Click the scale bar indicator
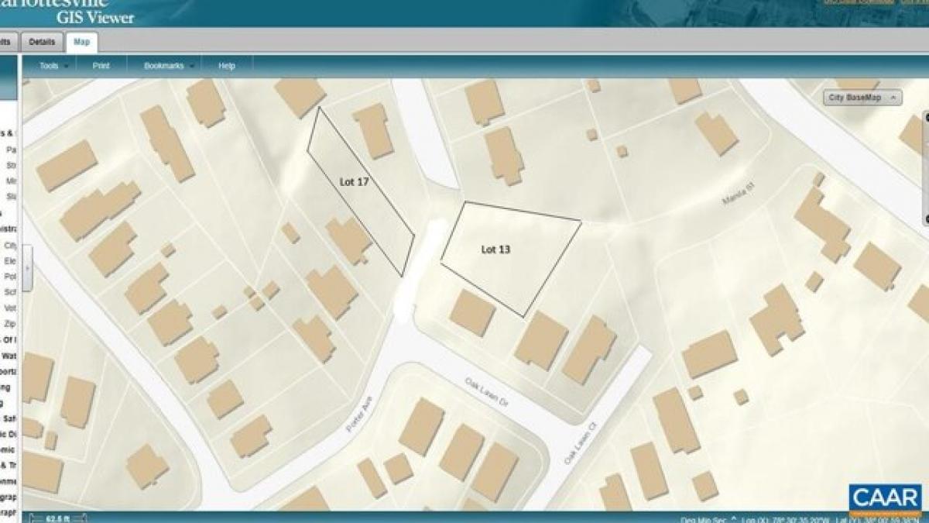Screen dimensions: 929x523 coord(57,518)
